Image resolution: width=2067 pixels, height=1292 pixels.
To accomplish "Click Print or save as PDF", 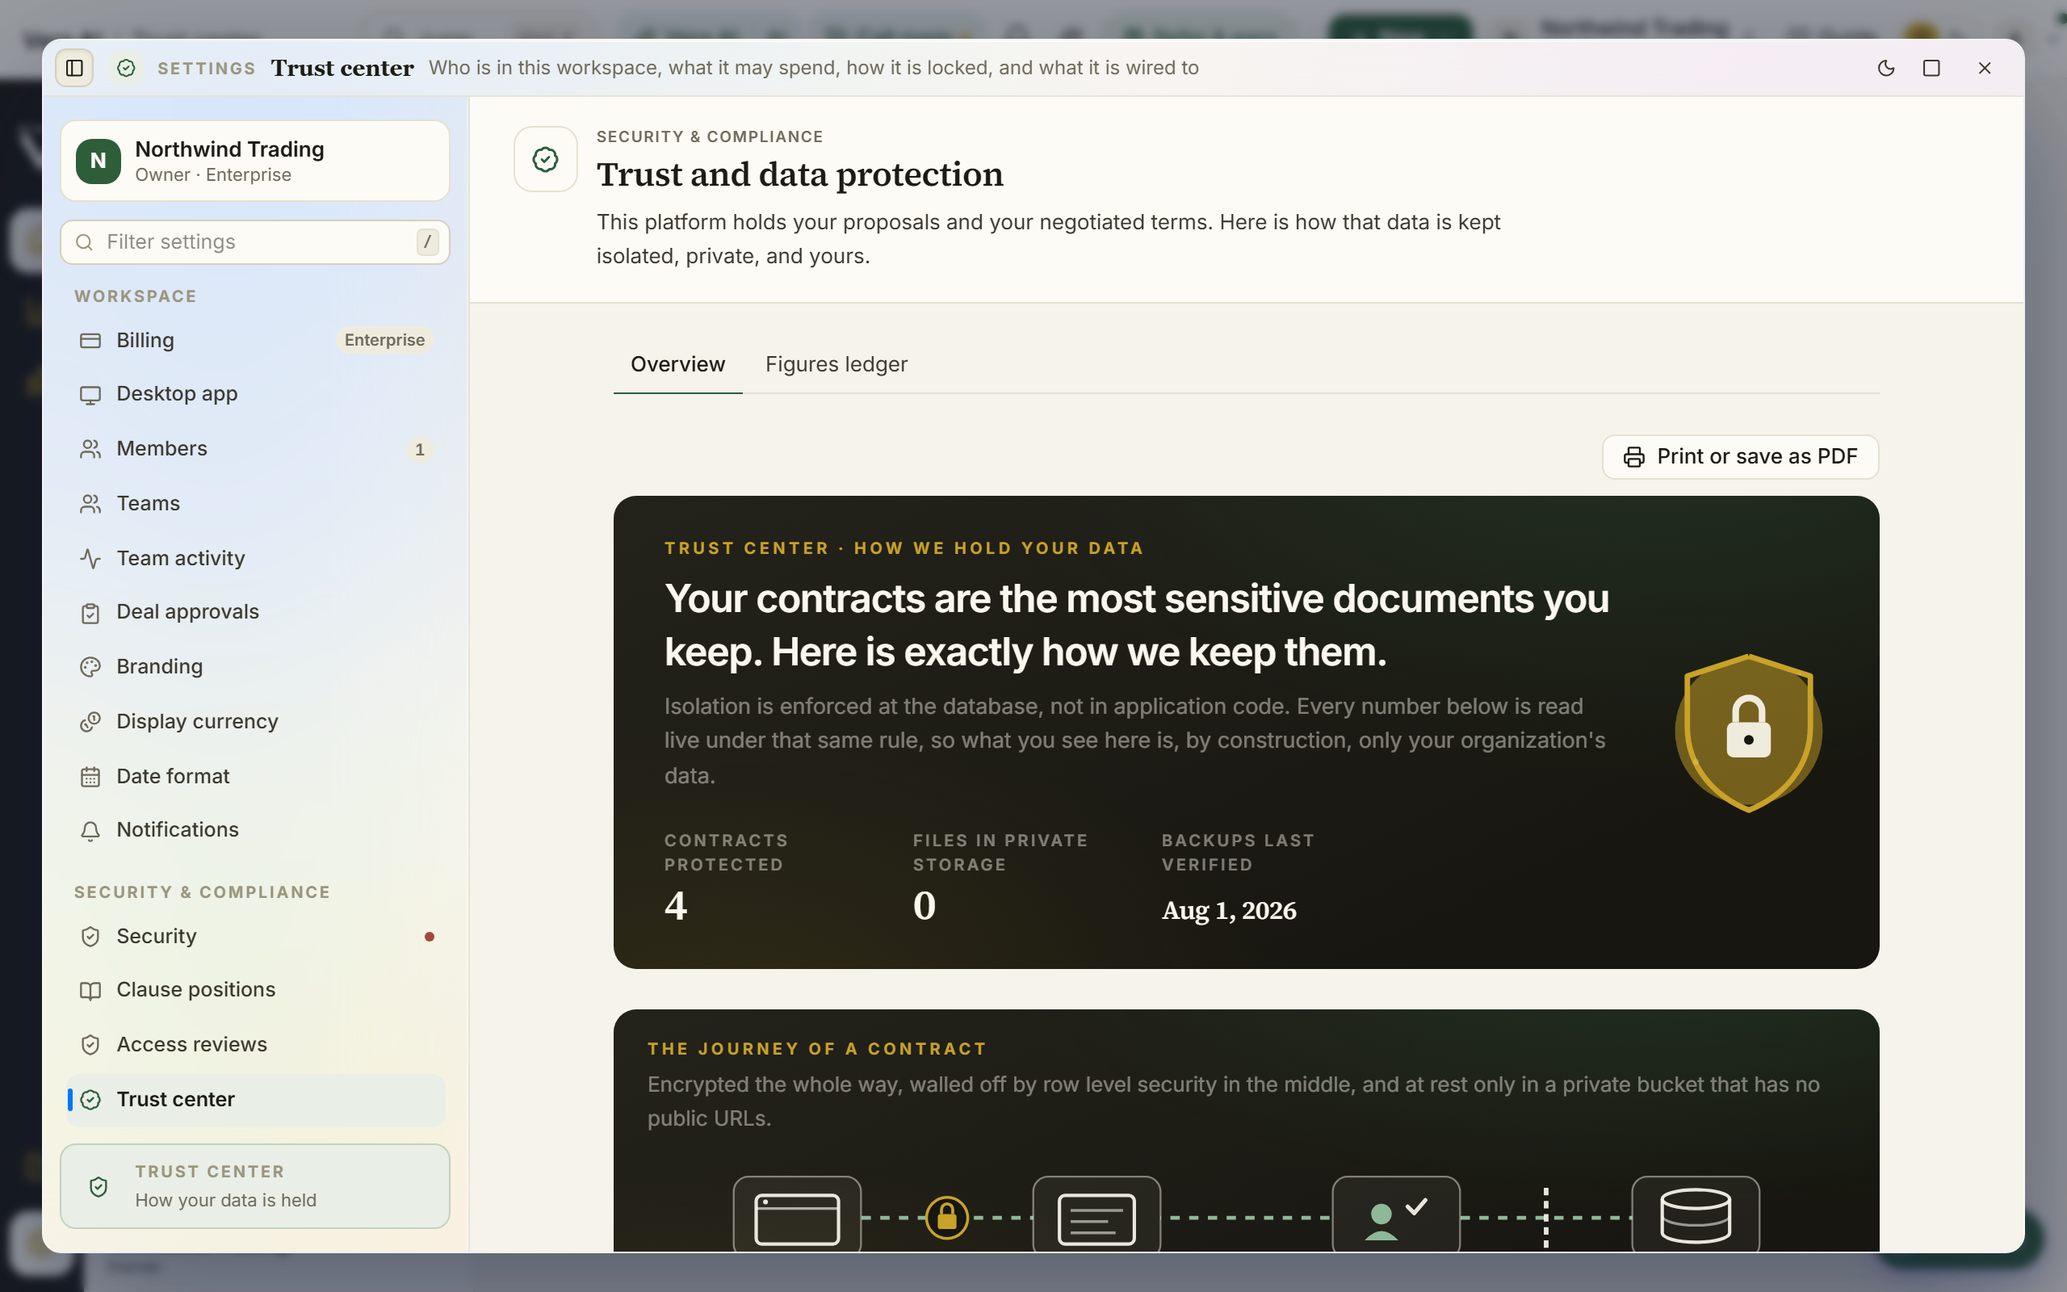I will 1740,457.
